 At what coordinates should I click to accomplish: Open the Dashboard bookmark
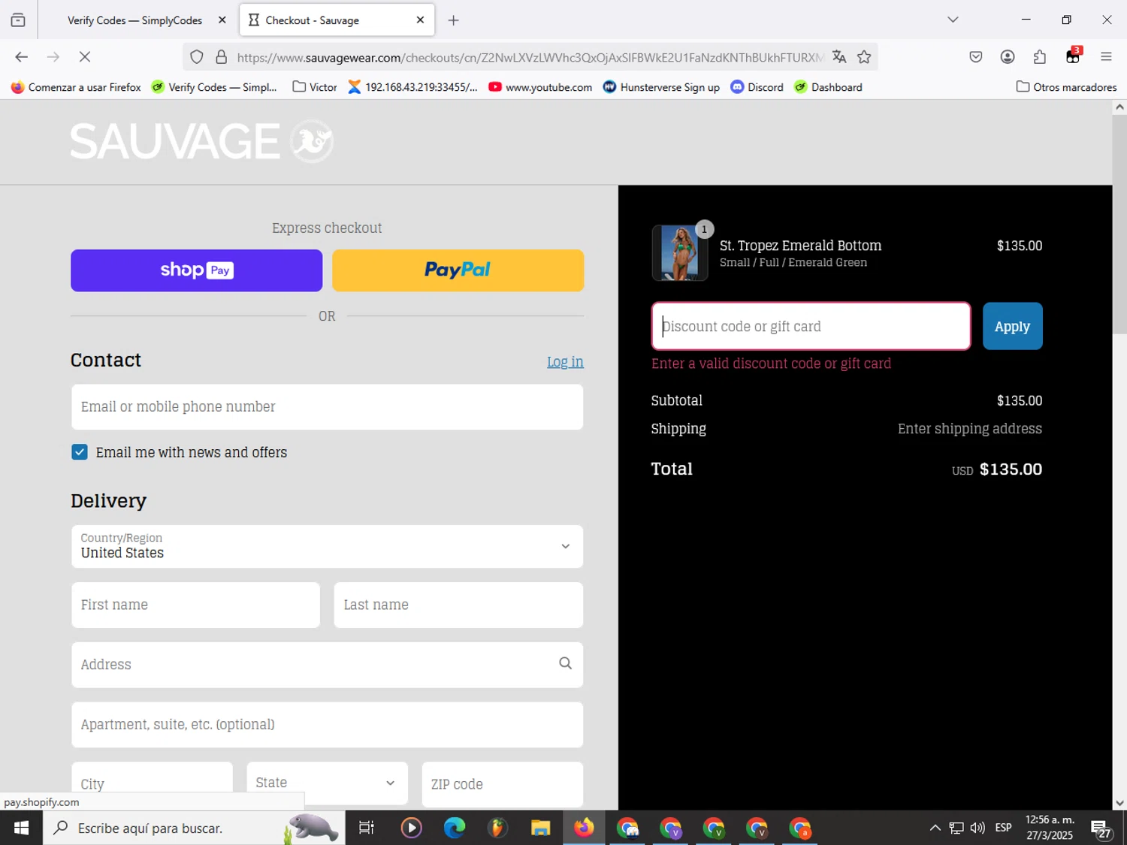(828, 87)
